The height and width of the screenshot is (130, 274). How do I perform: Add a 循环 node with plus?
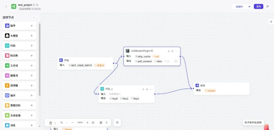(32, 95)
